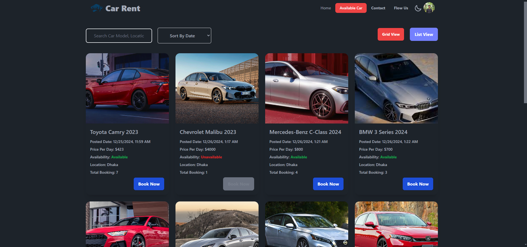
Task: Book the BMW 3 Series 2024
Action: (x=418, y=184)
